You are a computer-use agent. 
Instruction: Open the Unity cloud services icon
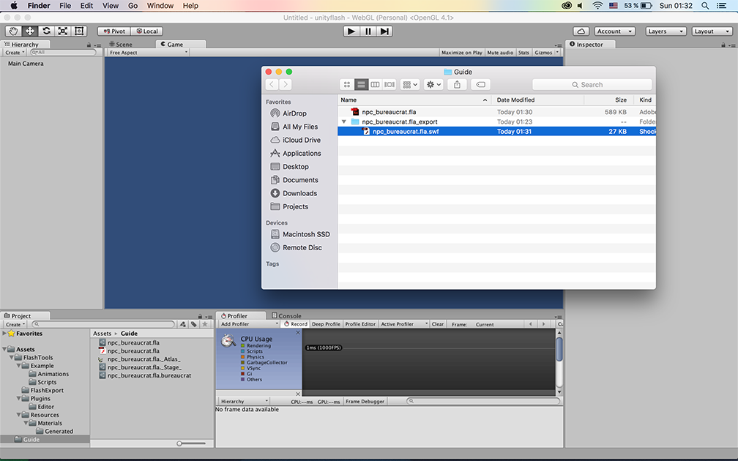pyautogui.click(x=581, y=31)
